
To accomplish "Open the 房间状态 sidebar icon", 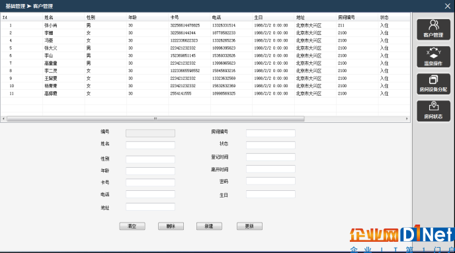I will (434, 111).
